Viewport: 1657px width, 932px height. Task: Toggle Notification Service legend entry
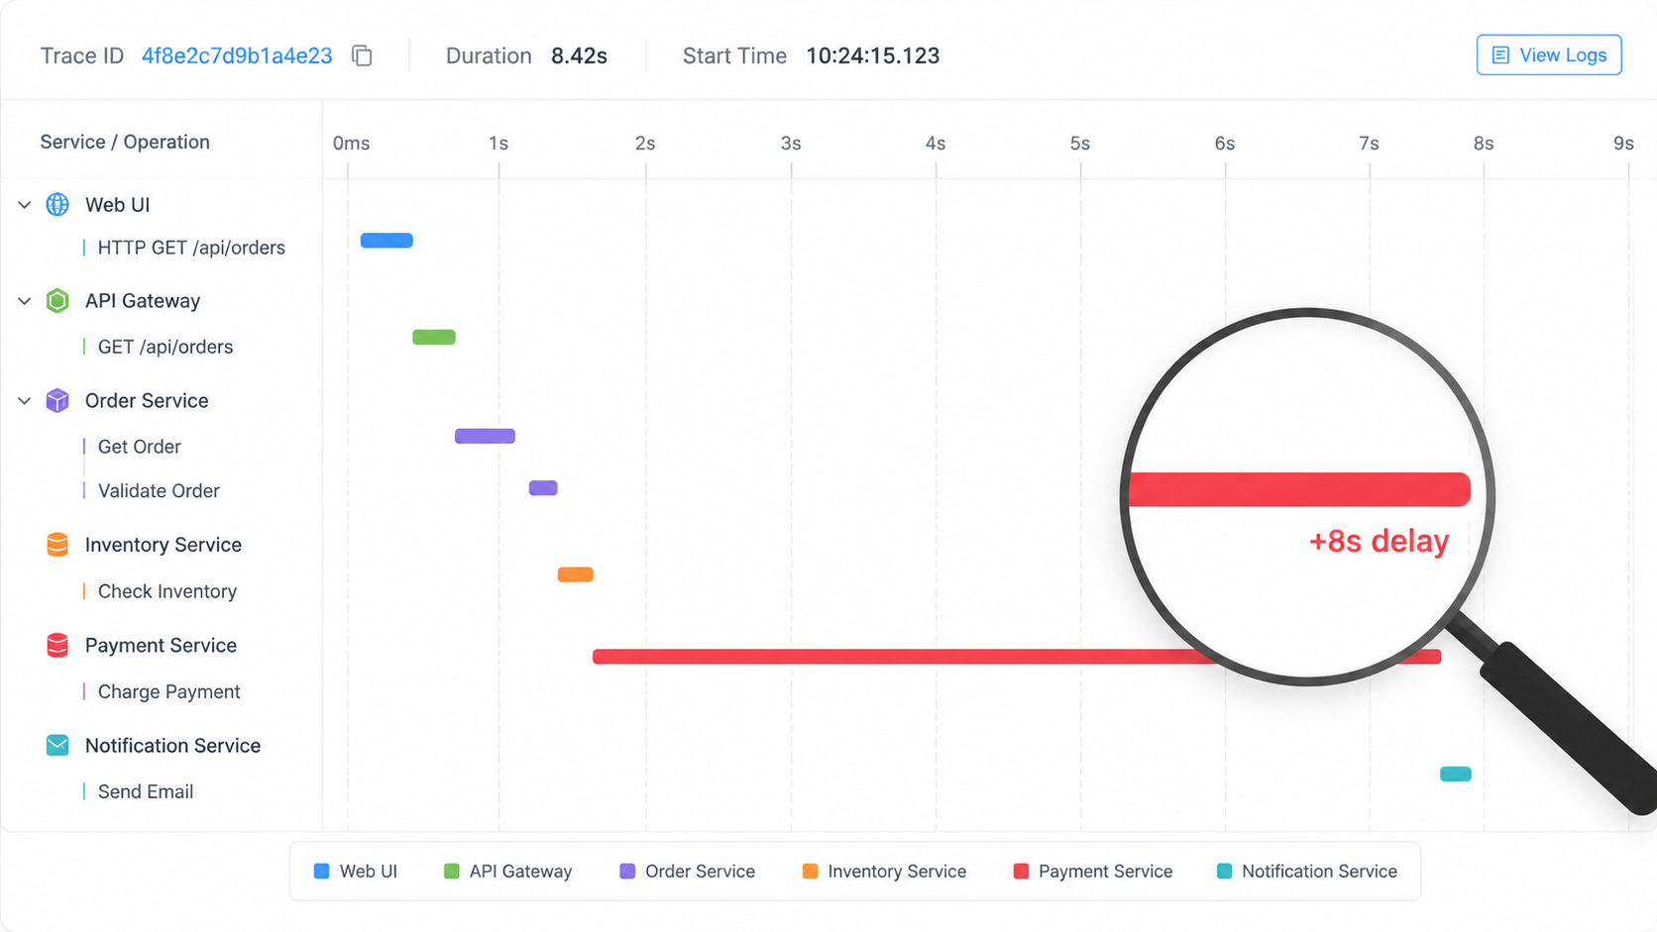[x=1307, y=872]
